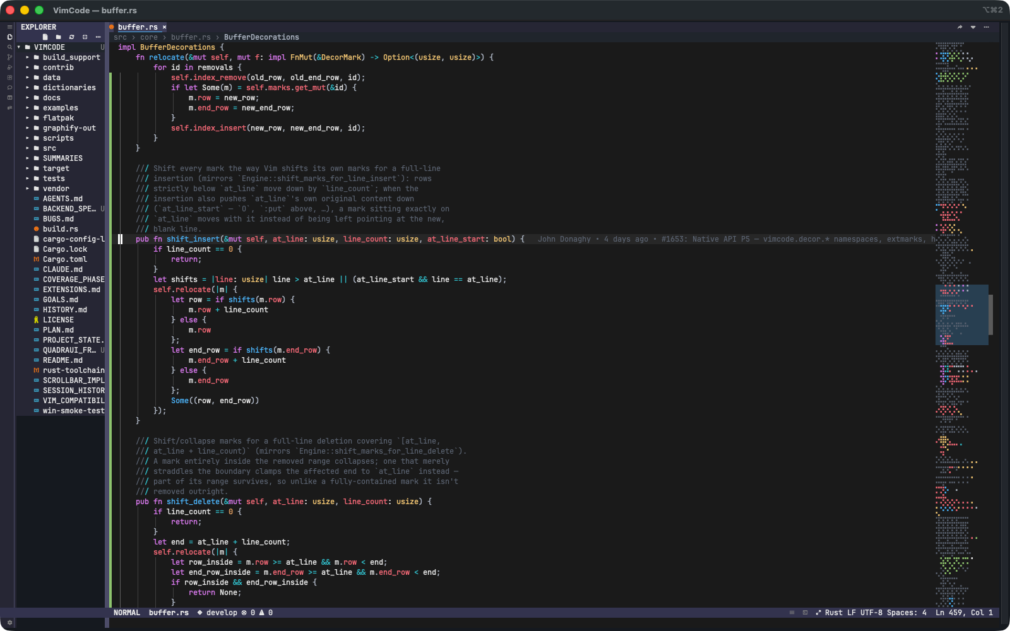This screenshot has height=631, width=1010.
Task: Open the editor dropdown triangle in tab bar
Action: pyautogui.click(x=973, y=27)
